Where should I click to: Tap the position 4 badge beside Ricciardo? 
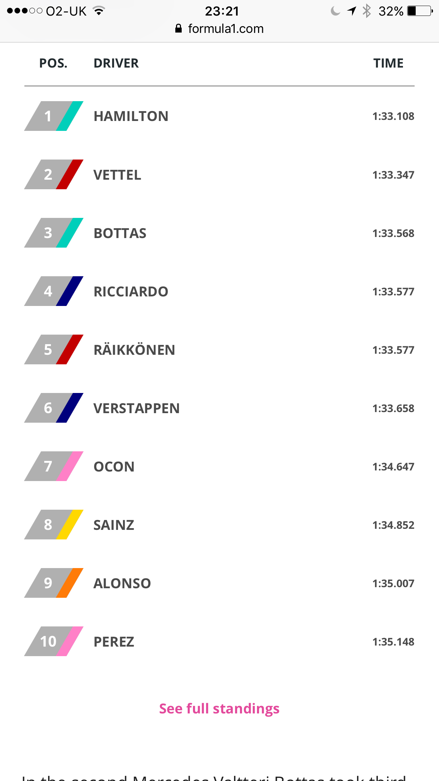point(54,291)
